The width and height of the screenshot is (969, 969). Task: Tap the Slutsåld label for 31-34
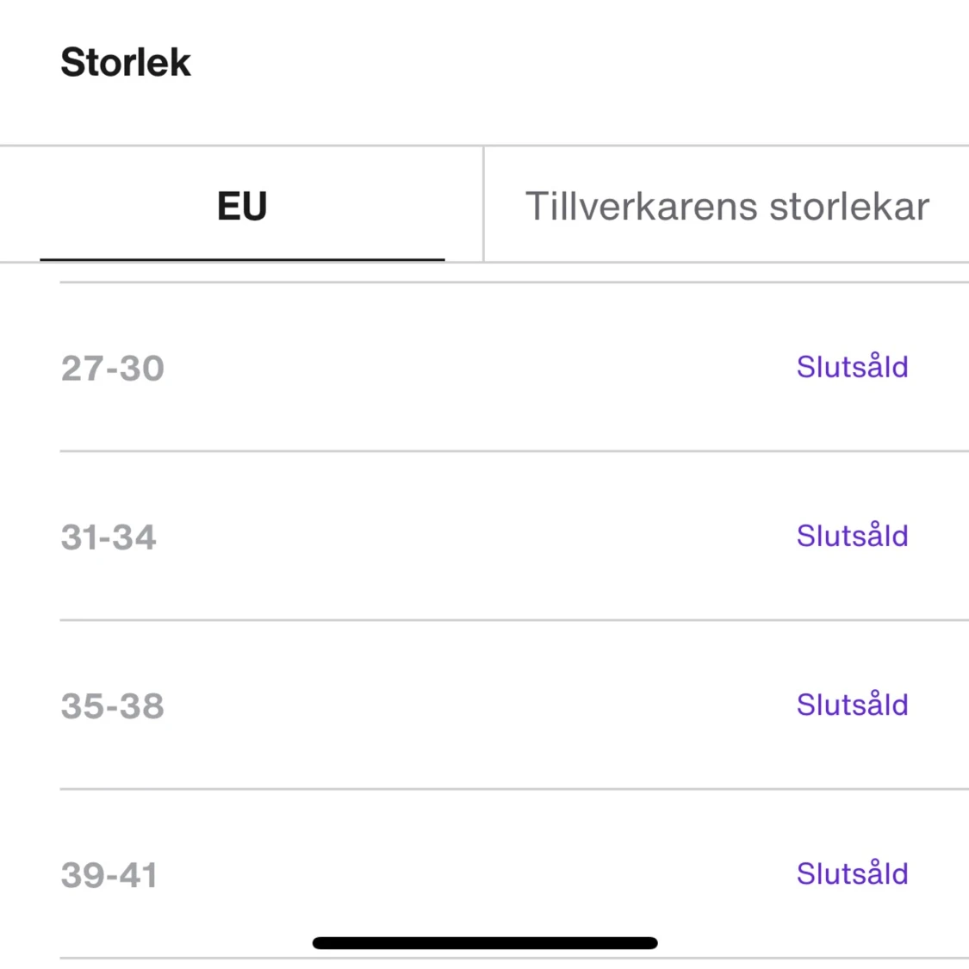852,536
